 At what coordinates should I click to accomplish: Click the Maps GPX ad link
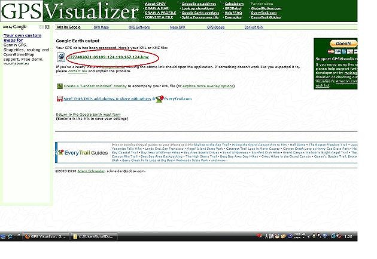click(178, 27)
